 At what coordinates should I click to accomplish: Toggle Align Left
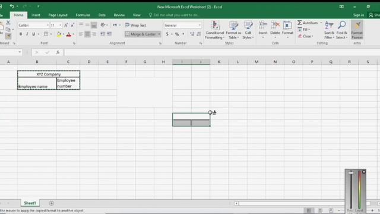[81, 34]
